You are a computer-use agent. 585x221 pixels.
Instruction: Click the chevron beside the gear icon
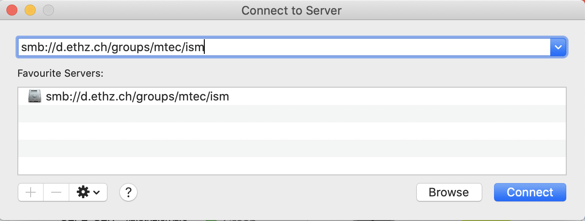(96, 193)
